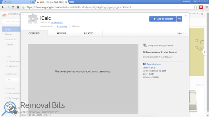Image resolution: width=209 pixels, height=117 pixels.
Task: Close the muted first browser tab
Action: point(33,2)
